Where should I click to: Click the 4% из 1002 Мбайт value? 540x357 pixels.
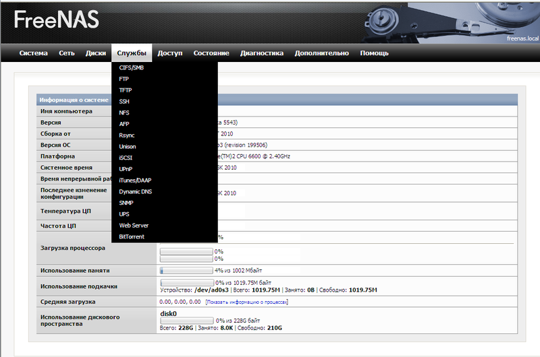coord(238,271)
